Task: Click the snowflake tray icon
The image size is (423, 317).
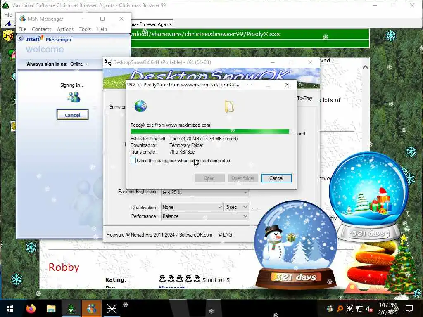Action: pos(349,309)
